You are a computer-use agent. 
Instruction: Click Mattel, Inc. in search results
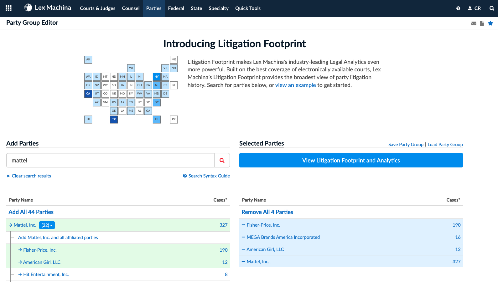[x=25, y=225]
